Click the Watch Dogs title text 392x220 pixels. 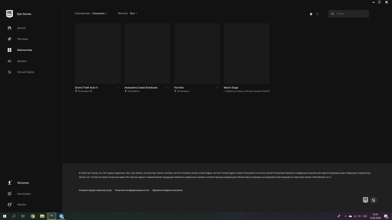[x=231, y=88]
